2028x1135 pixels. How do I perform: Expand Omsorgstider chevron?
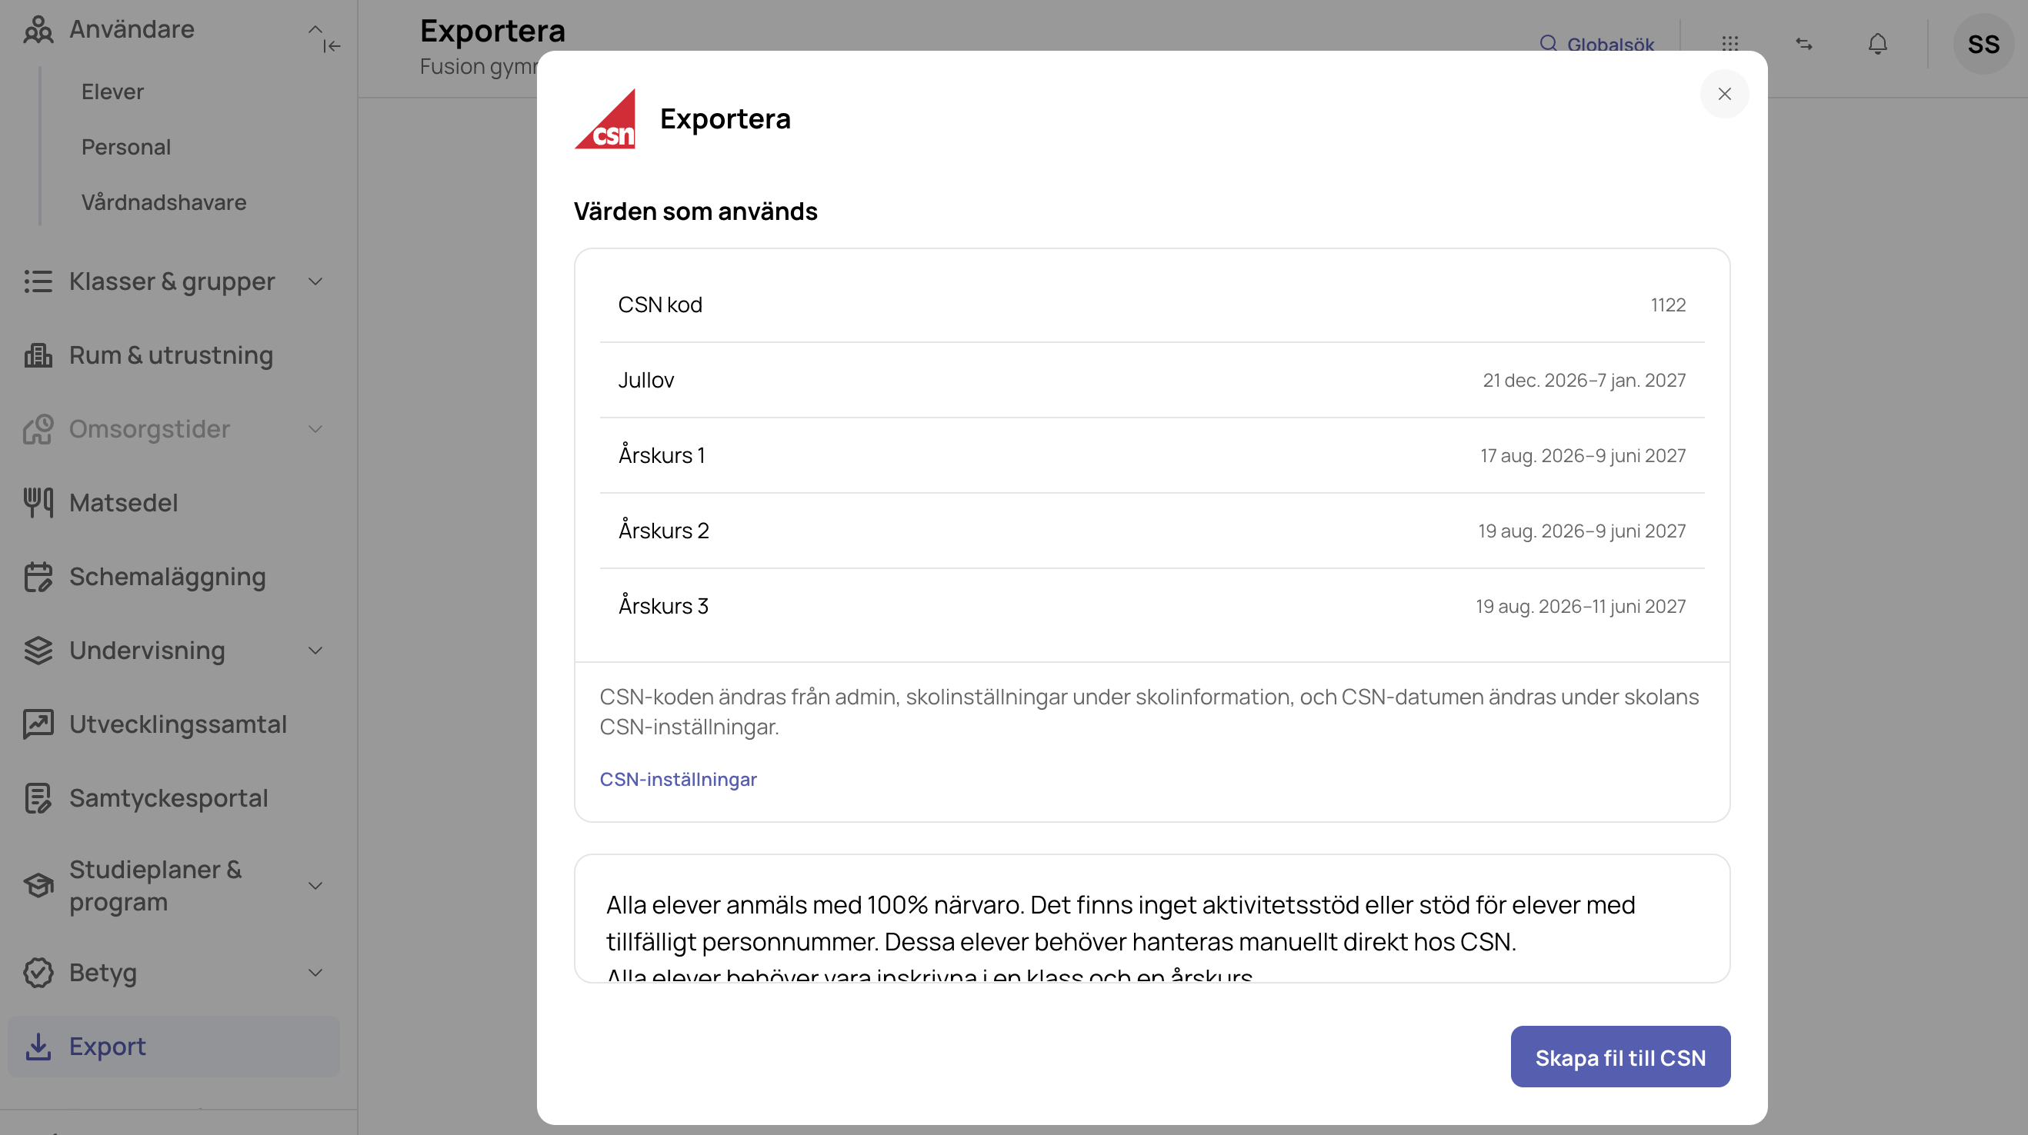315,429
